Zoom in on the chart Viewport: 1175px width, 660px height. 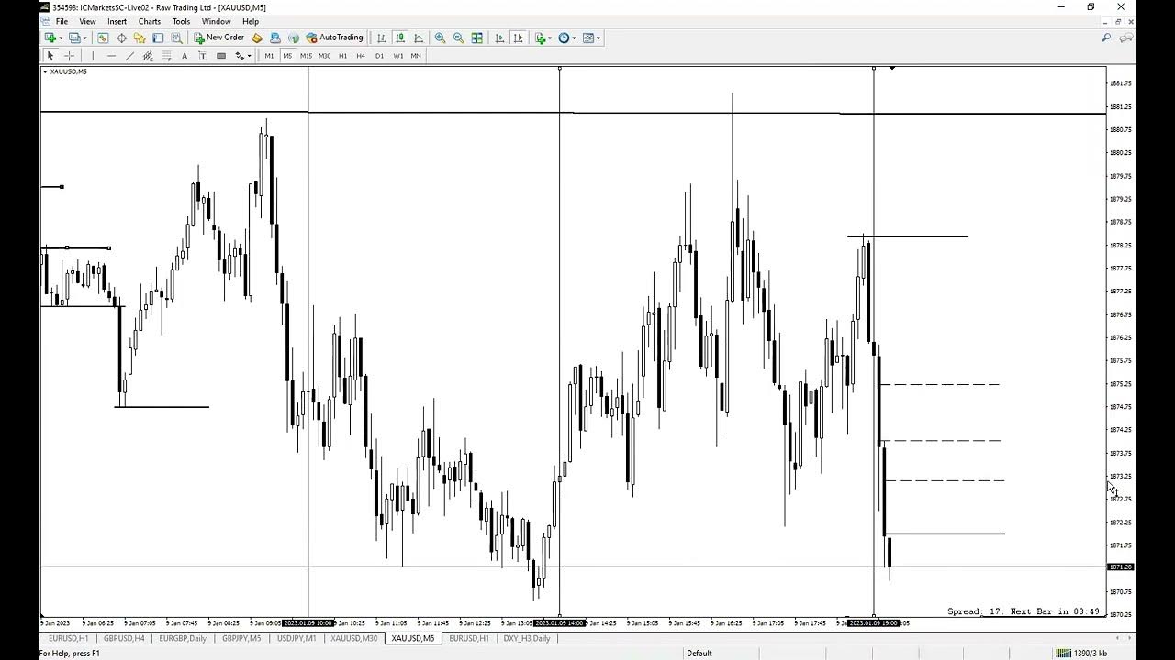point(440,38)
